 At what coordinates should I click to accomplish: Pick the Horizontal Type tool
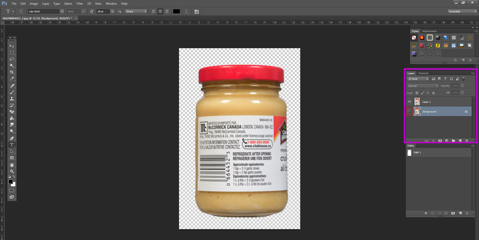[x=12, y=144]
